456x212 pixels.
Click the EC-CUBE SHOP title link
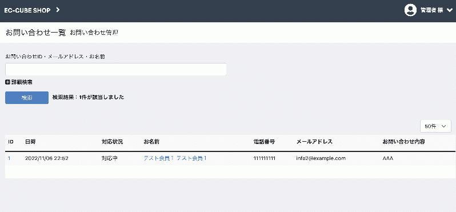[x=27, y=10]
